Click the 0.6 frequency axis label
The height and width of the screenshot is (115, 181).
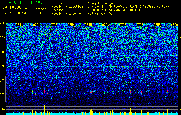pyautogui.click(x=3, y=109)
